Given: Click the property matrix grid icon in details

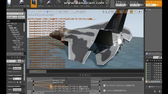Looking at the screenshot, I should tap(19, 61).
